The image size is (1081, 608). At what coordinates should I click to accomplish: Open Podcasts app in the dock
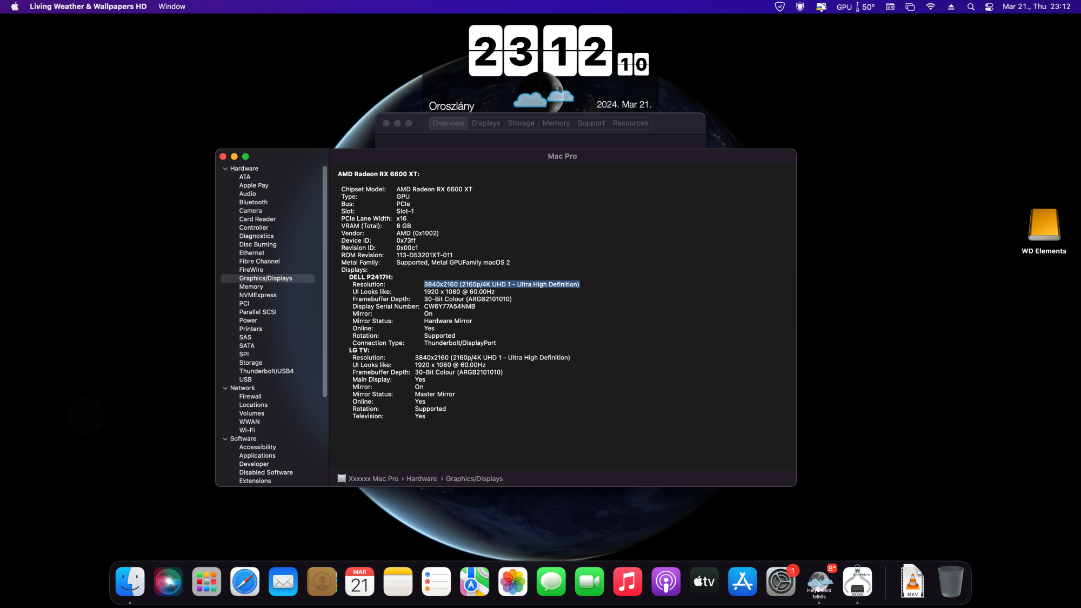coord(666,582)
